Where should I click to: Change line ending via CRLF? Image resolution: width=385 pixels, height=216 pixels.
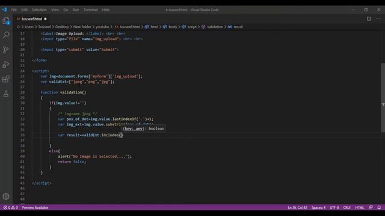346,208
